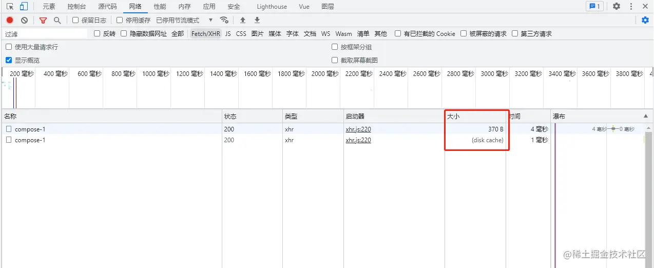Screen dimensions: 654x268
Task: Open the issues counter badge showing 1
Action: (x=595, y=7)
